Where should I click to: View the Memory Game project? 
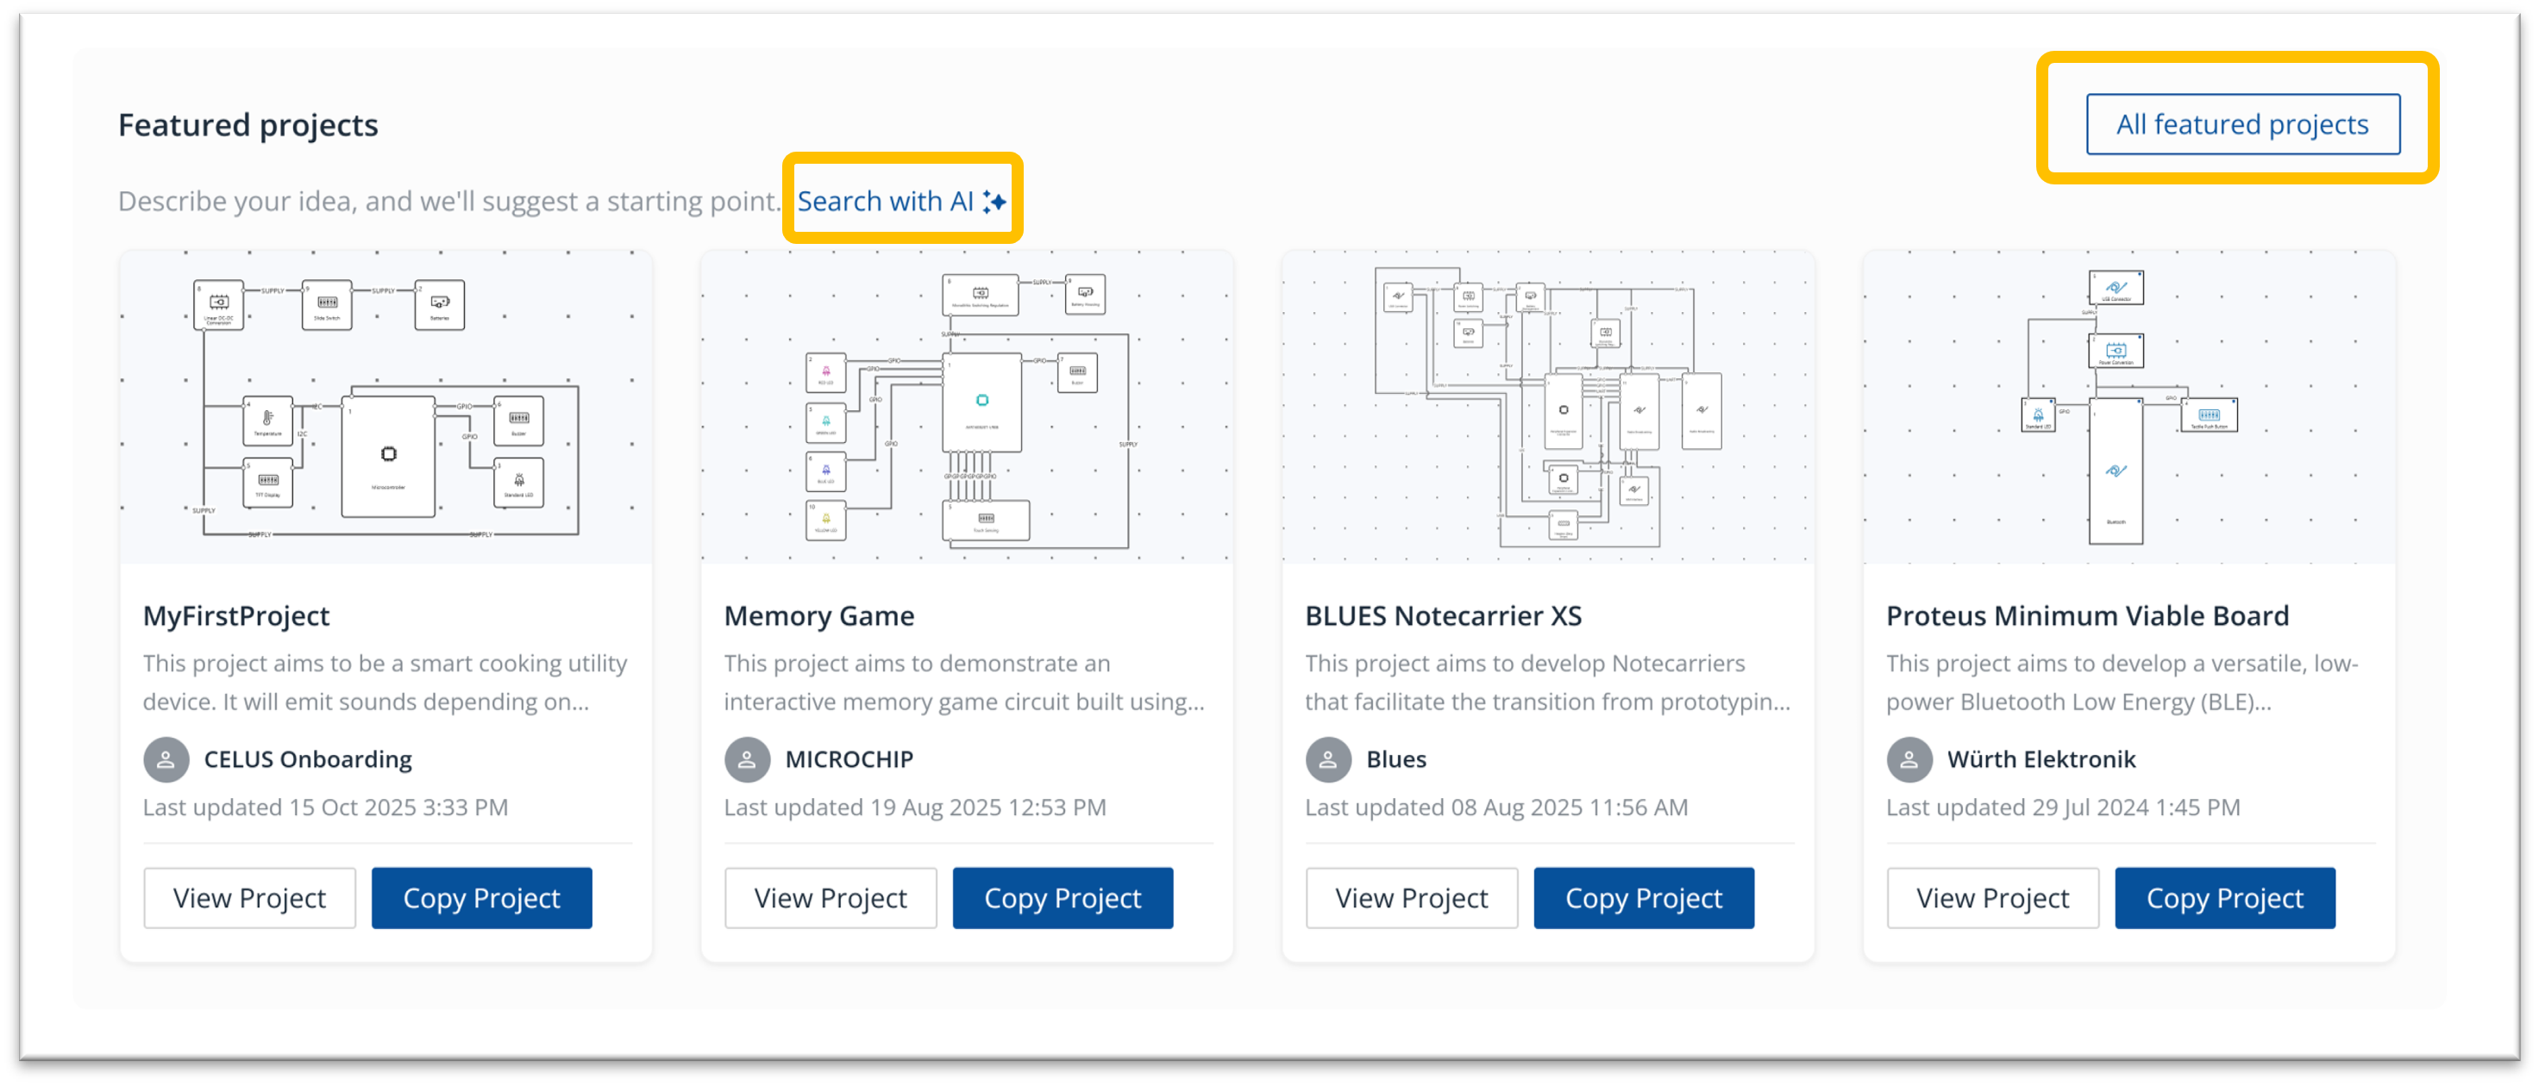tap(830, 898)
